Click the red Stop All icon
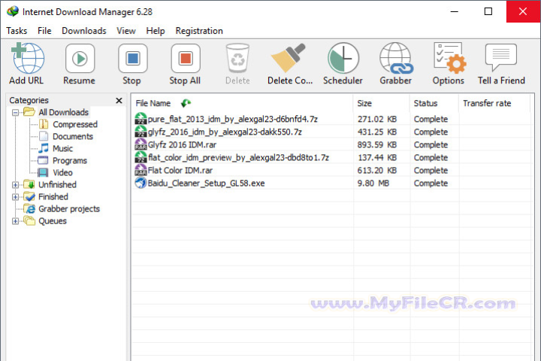The width and height of the screenshot is (541, 361). coord(186,59)
